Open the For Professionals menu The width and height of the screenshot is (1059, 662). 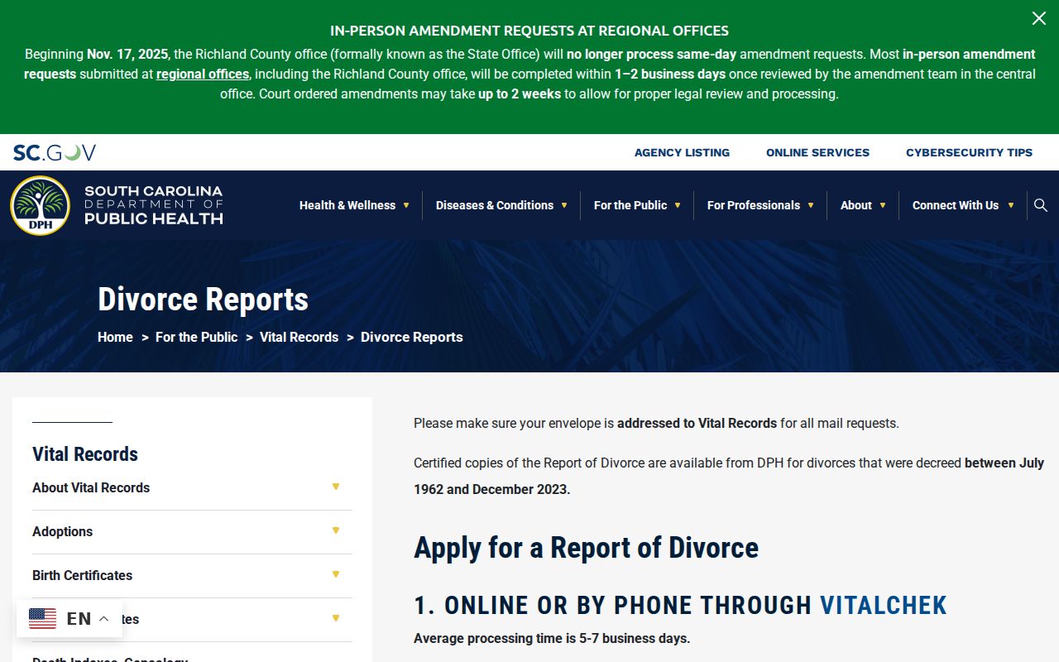pyautogui.click(x=754, y=205)
